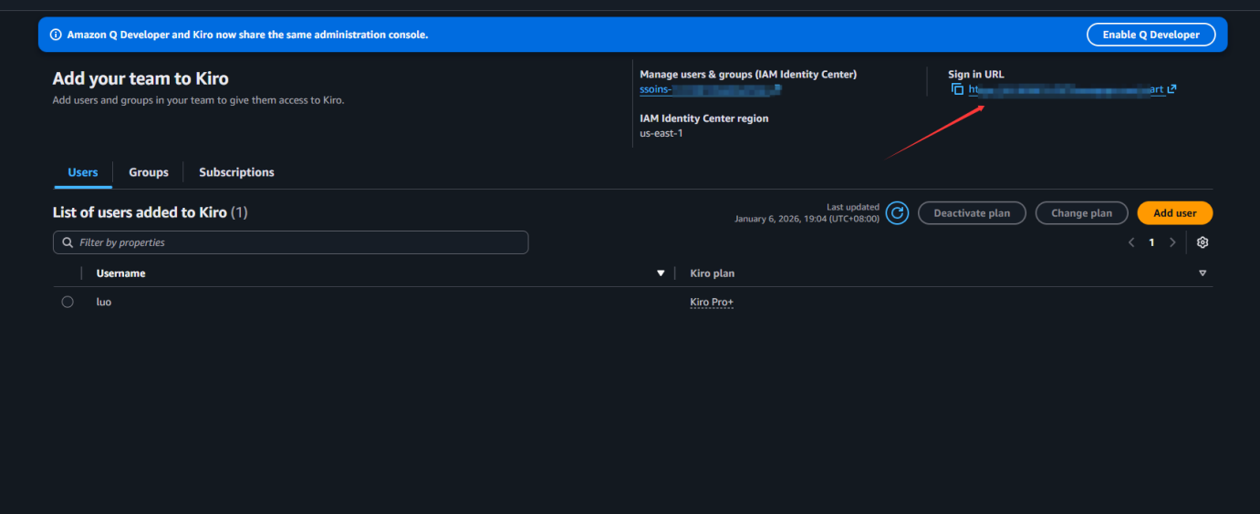Sort by Kiro plan using the outlined triangle
This screenshot has width=1260, height=514.
coord(1203,273)
